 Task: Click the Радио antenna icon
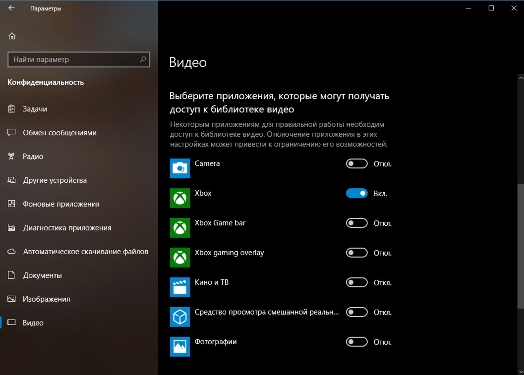pyautogui.click(x=11, y=156)
